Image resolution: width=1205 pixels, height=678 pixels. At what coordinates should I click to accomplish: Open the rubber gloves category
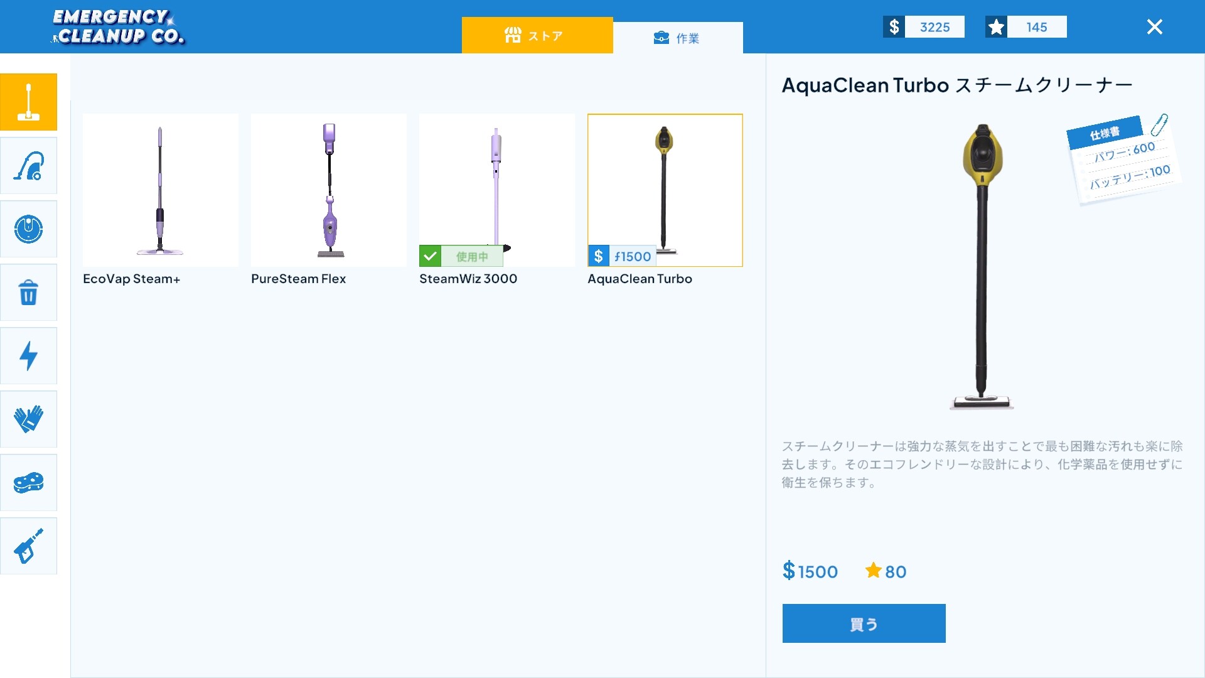tap(28, 419)
